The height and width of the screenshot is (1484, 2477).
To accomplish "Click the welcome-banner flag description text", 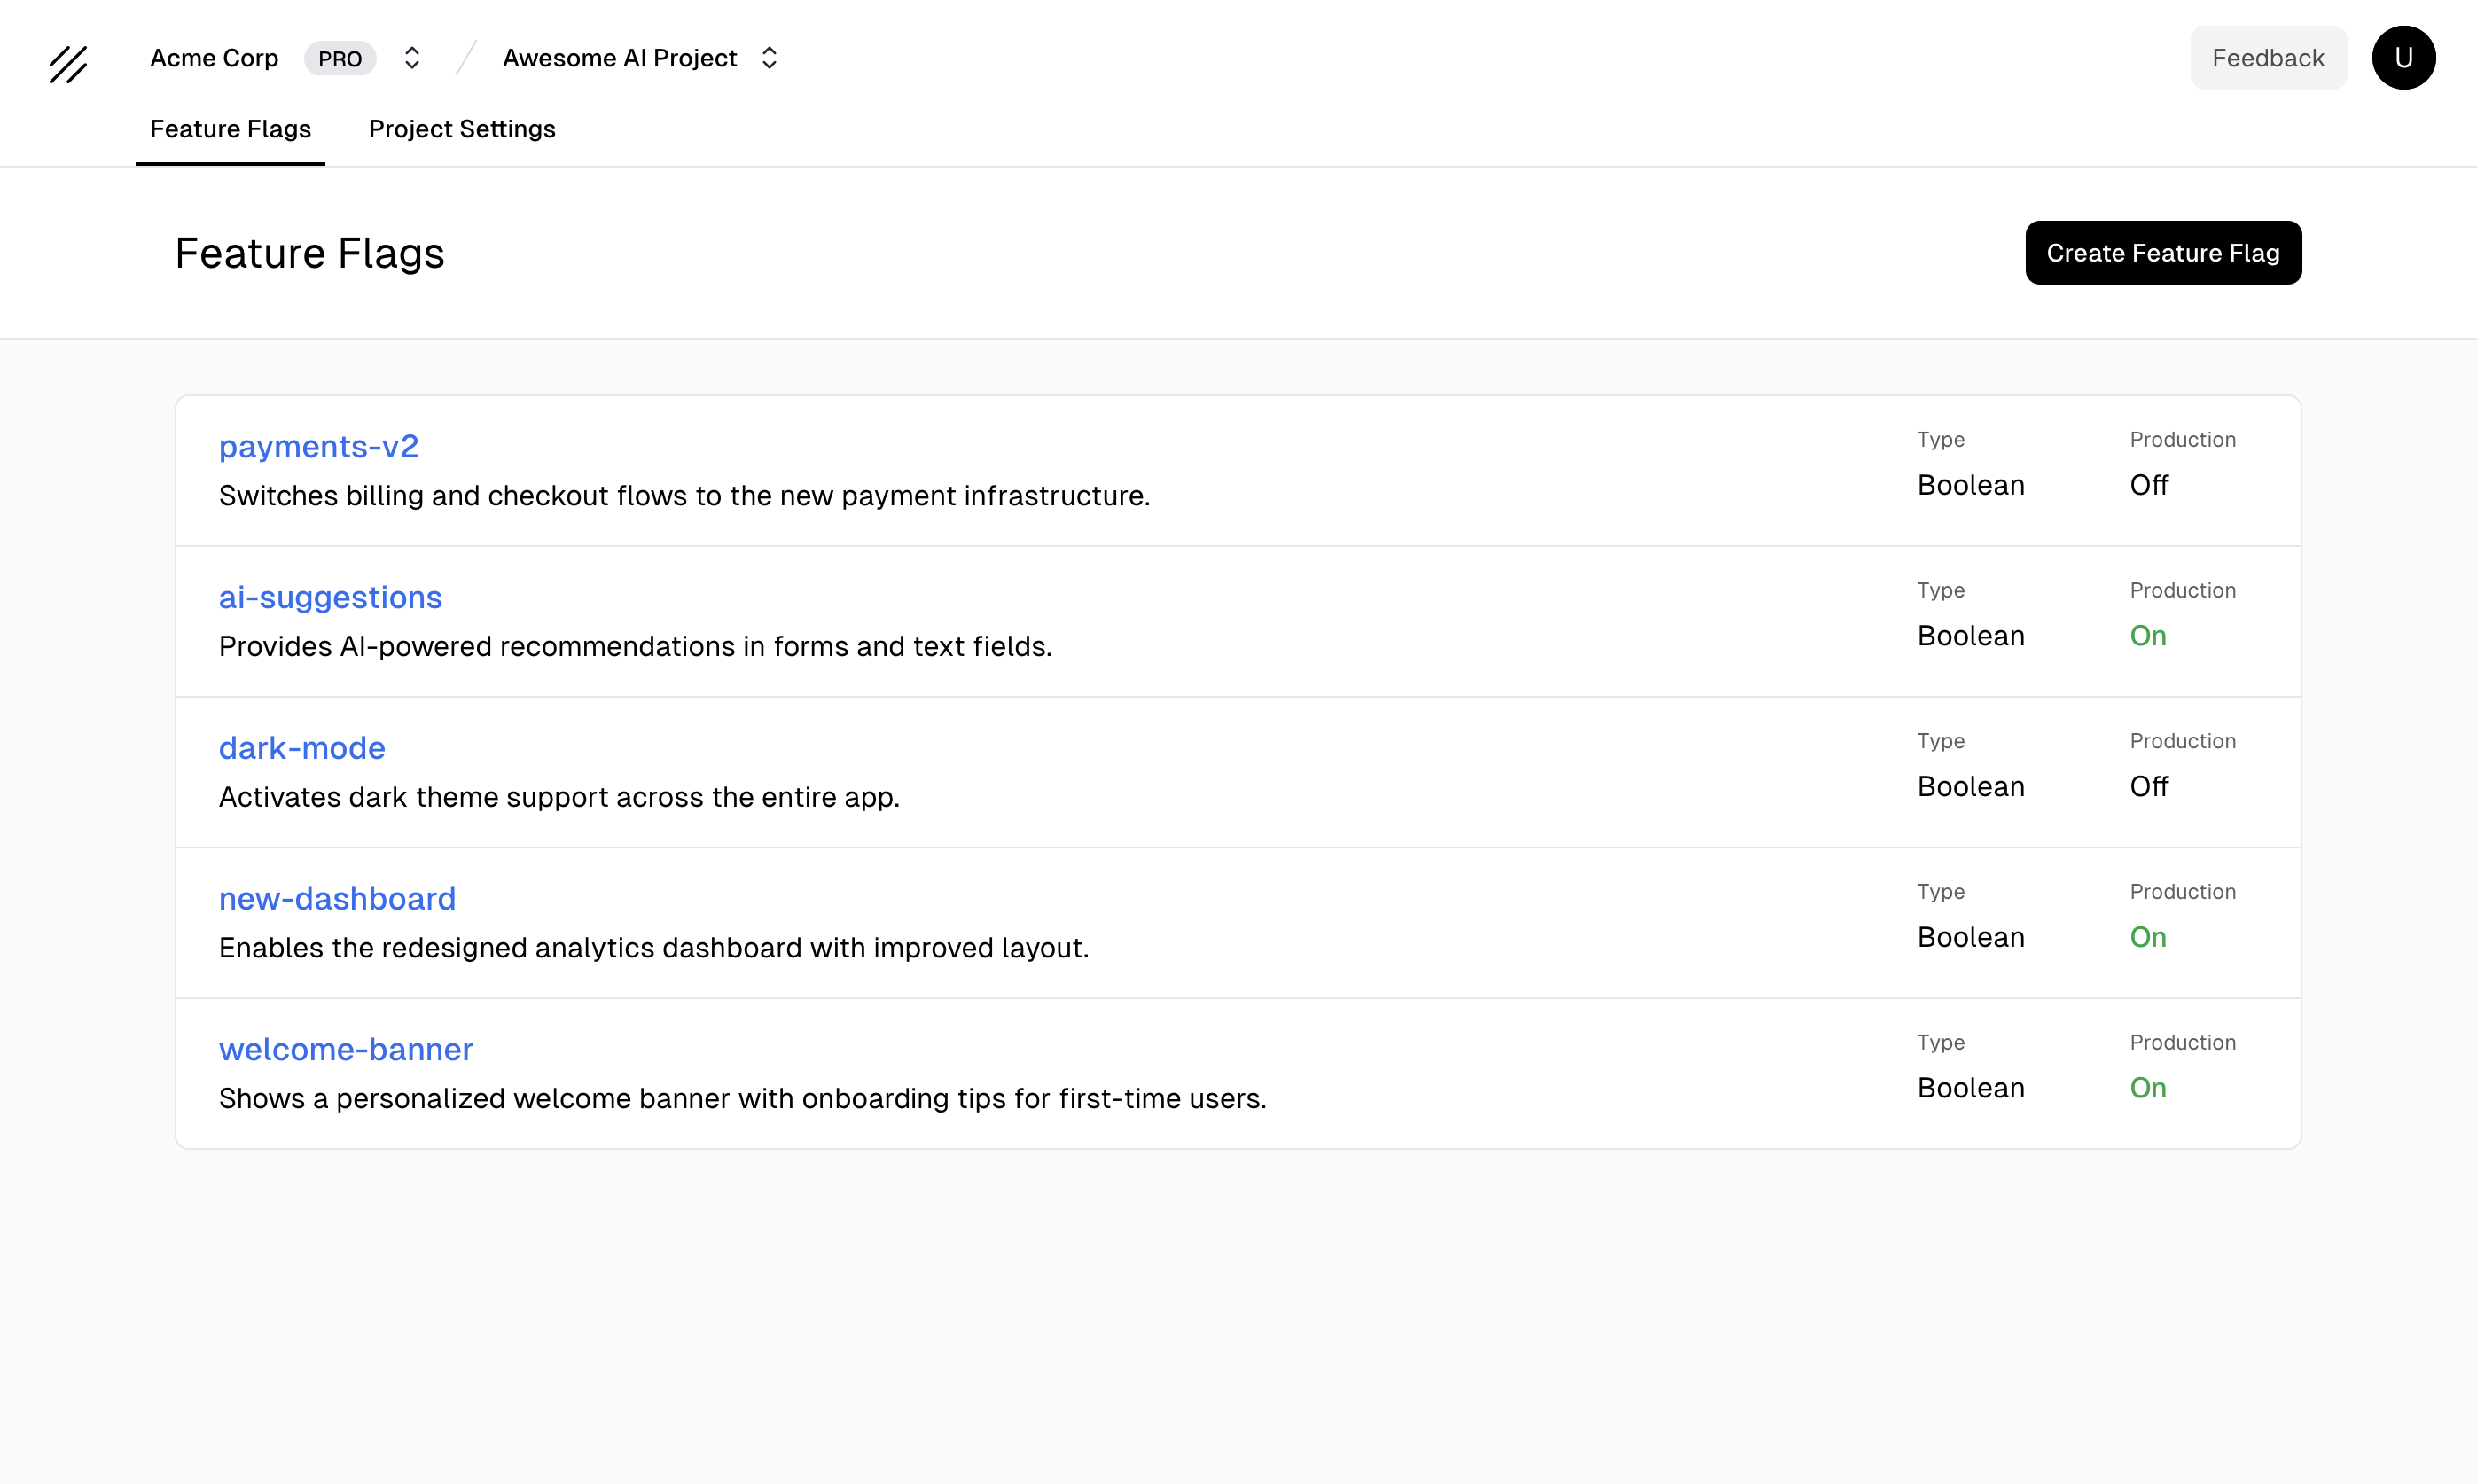I will coord(742,1098).
